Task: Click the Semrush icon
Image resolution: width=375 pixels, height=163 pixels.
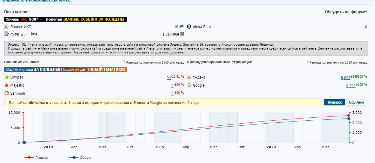Action: click(6, 93)
